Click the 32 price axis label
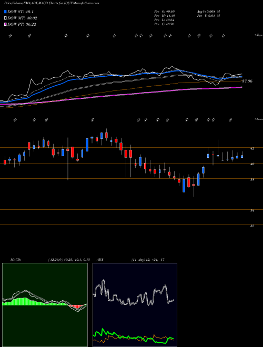 (x=252, y=226)
